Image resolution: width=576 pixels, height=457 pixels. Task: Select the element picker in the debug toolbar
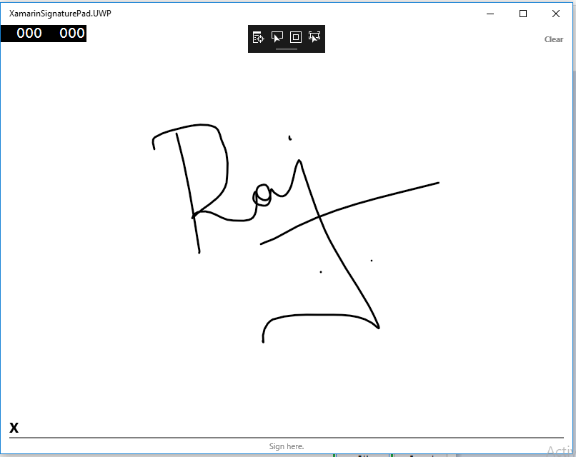click(x=277, y=37)
